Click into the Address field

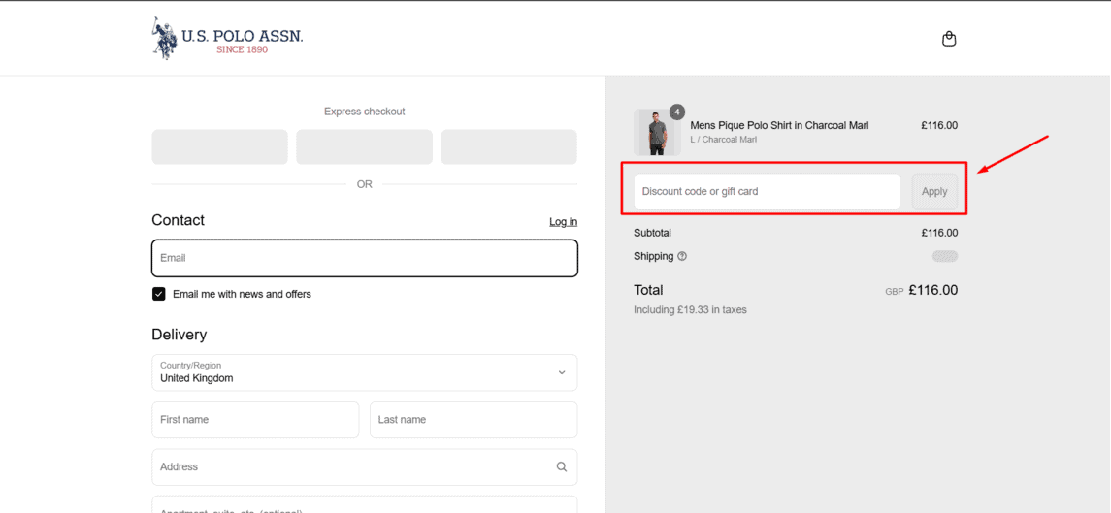coord(364,467)
